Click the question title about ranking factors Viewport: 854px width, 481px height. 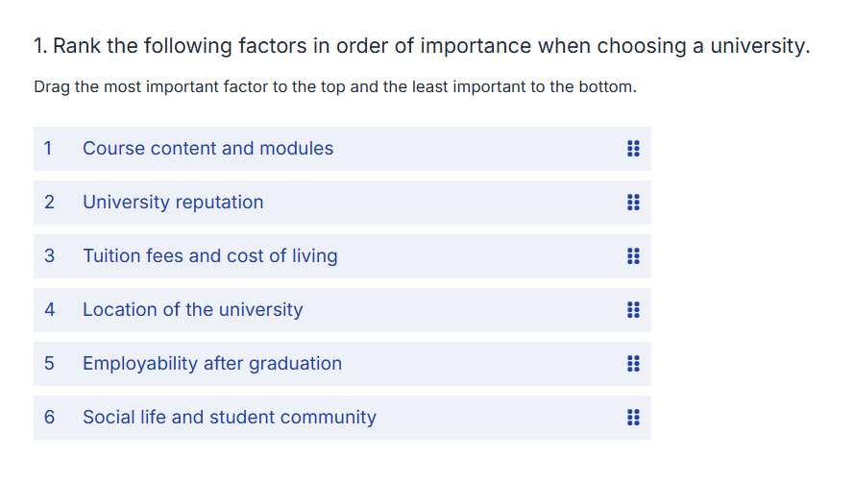coord(422,46)
